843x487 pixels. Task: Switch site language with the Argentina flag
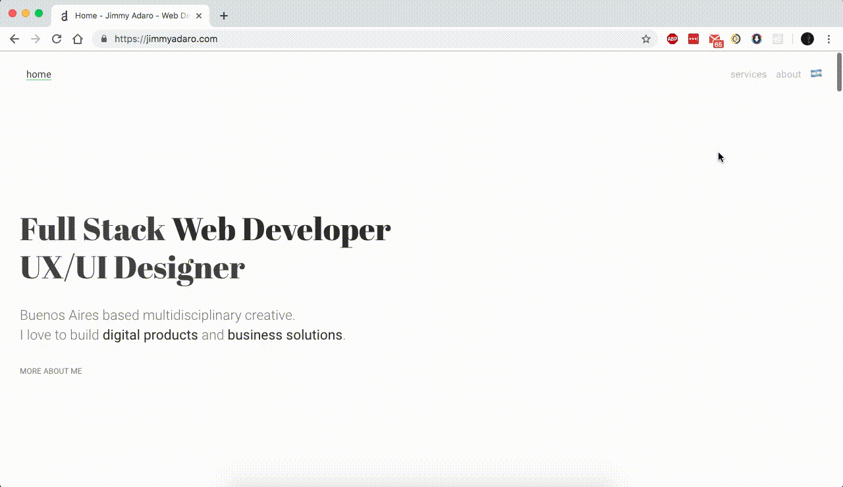(x=816, y=74)
